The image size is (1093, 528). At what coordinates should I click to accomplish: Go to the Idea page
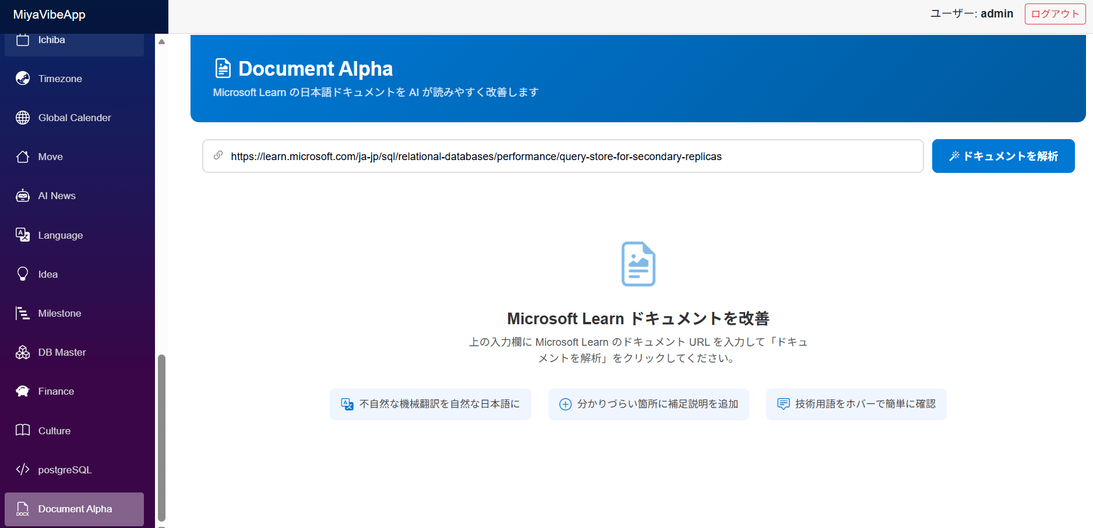(x=74, y=274)
